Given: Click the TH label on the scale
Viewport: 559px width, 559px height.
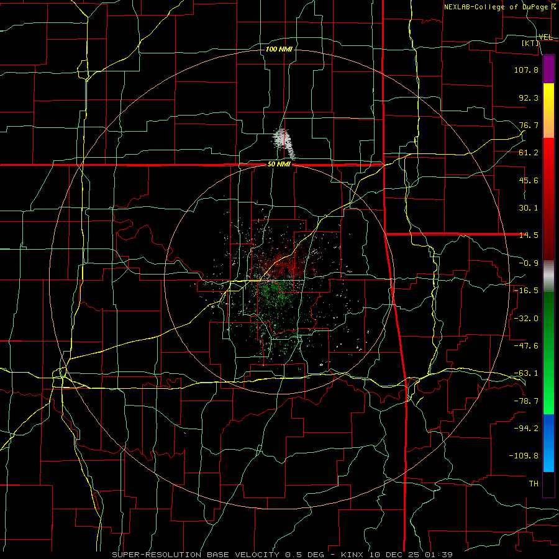Looking at the screenshot, I should click(534, 483).
